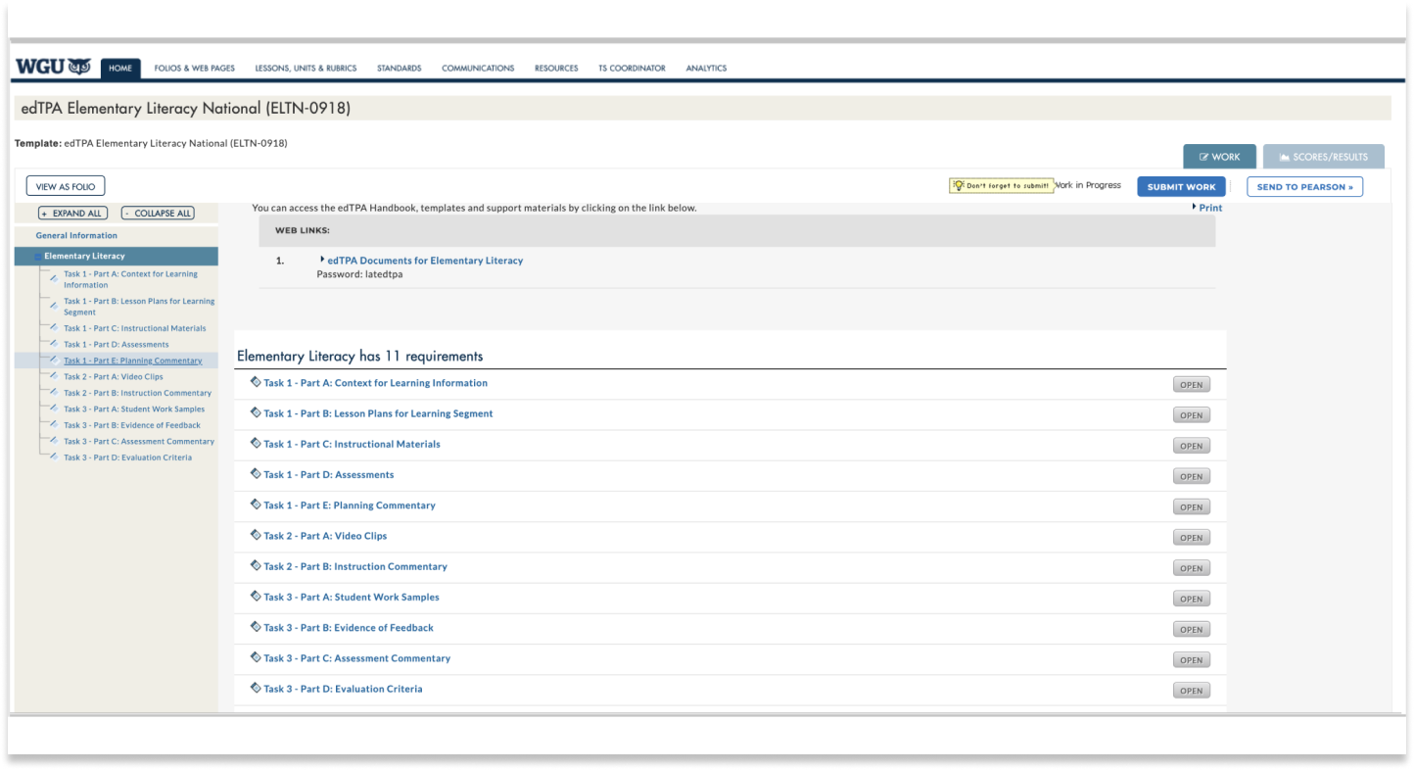Click tag icon beside Task 3 - Part A requirement
This screenshot has height=770, width=1414.
pos(256,596)
